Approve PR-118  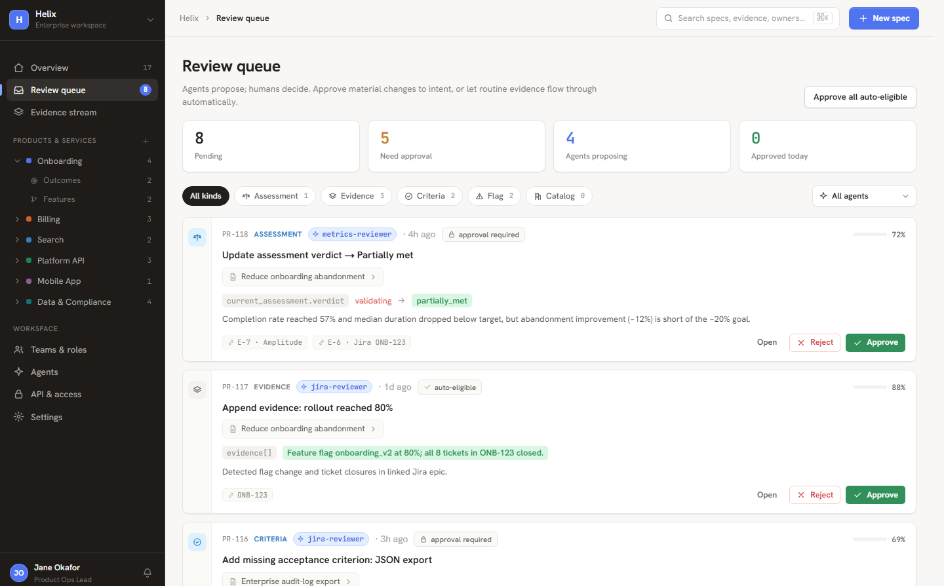pyautogui.click(x=875, y=342)
